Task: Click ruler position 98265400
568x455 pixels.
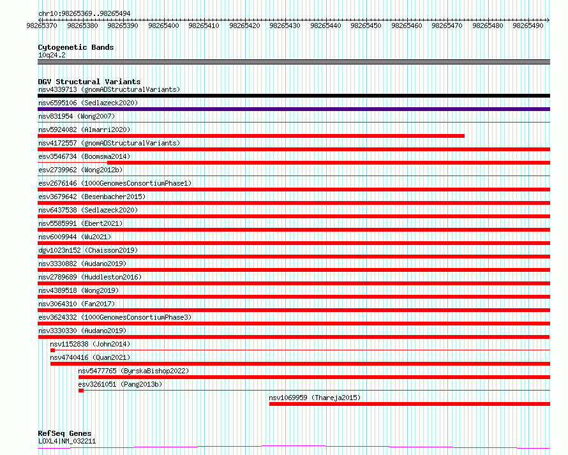Action: click(x=163, y=26)
